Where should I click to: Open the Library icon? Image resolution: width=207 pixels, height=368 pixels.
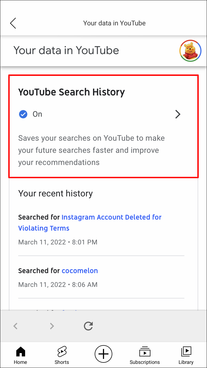point(186,351)
